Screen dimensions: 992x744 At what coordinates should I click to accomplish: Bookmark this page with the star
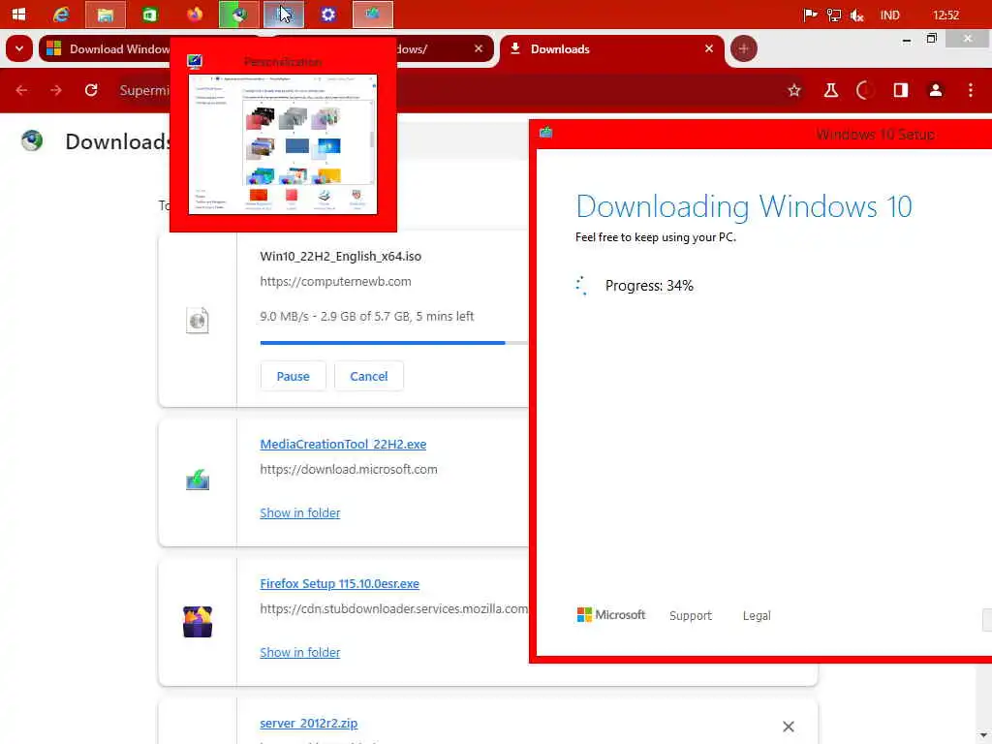click(794, 90)
